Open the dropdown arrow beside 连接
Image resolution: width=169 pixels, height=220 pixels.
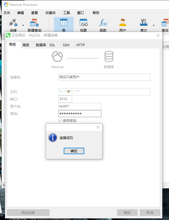[x=23, y=25]
